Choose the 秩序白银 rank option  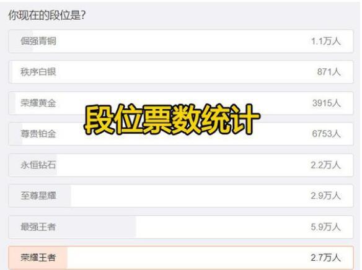point(181,72)
